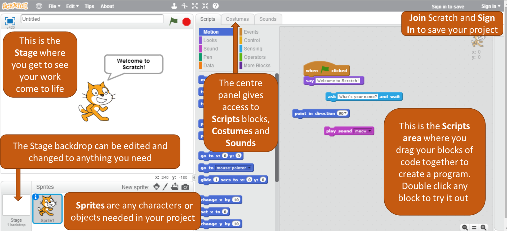507x231 pixels.
Task: Expand the Edit menu
Action: 72,6
